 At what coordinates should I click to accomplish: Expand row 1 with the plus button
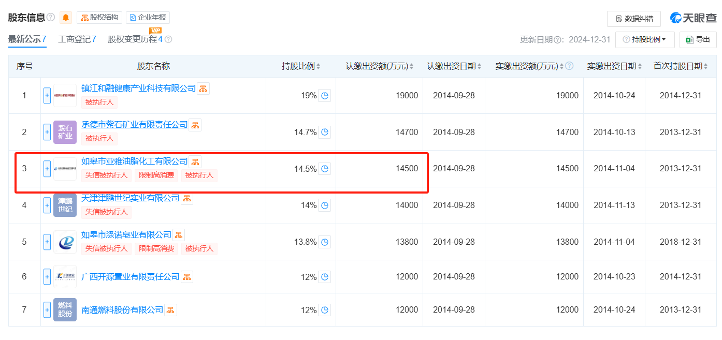(47, 95)
